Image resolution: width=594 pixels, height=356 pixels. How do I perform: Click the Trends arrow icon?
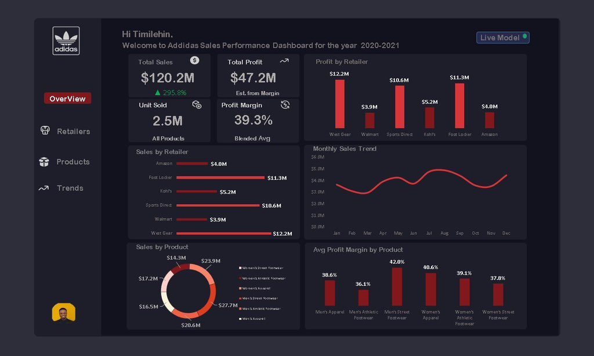tap(44, 188)
